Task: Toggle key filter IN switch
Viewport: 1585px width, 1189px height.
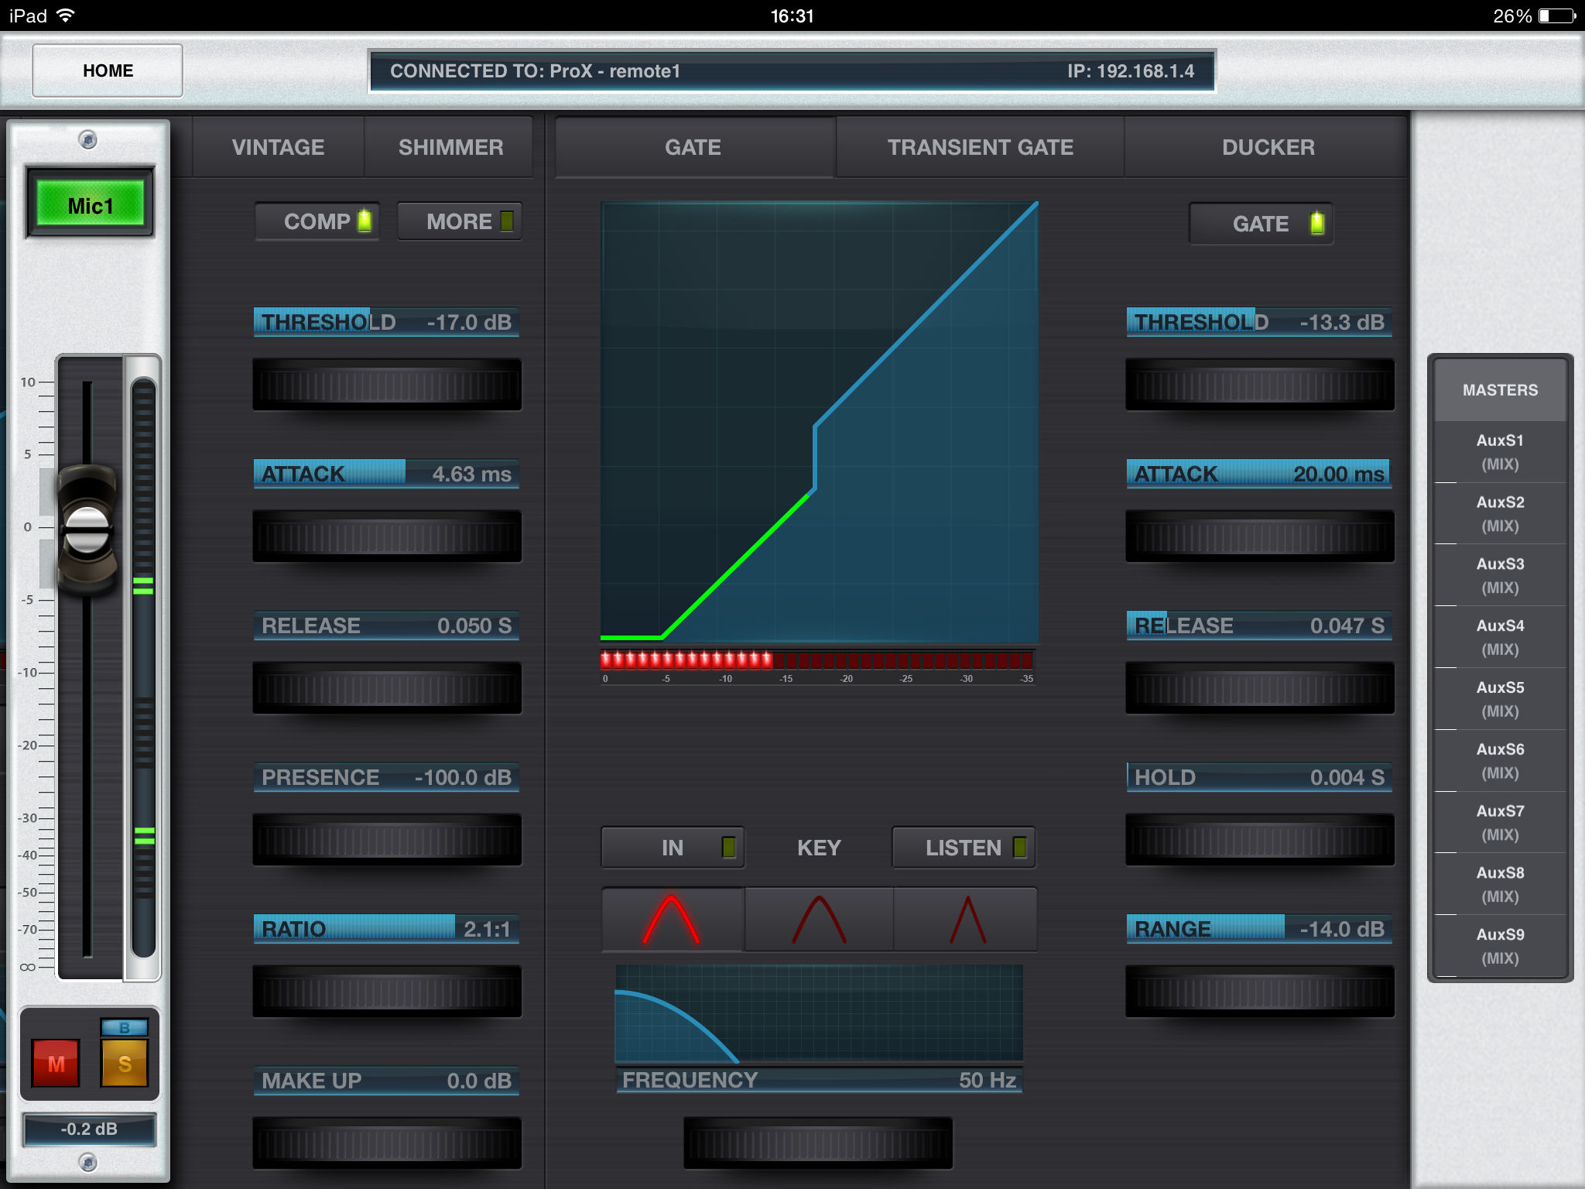Action: (672, 848)
